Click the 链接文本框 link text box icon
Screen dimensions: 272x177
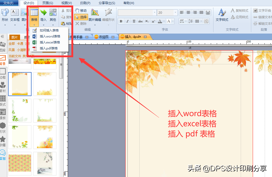point(255,17)
